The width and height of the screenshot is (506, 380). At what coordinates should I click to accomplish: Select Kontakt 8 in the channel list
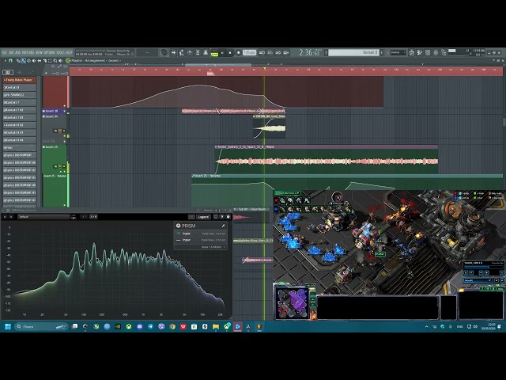(x=19, y=87)
